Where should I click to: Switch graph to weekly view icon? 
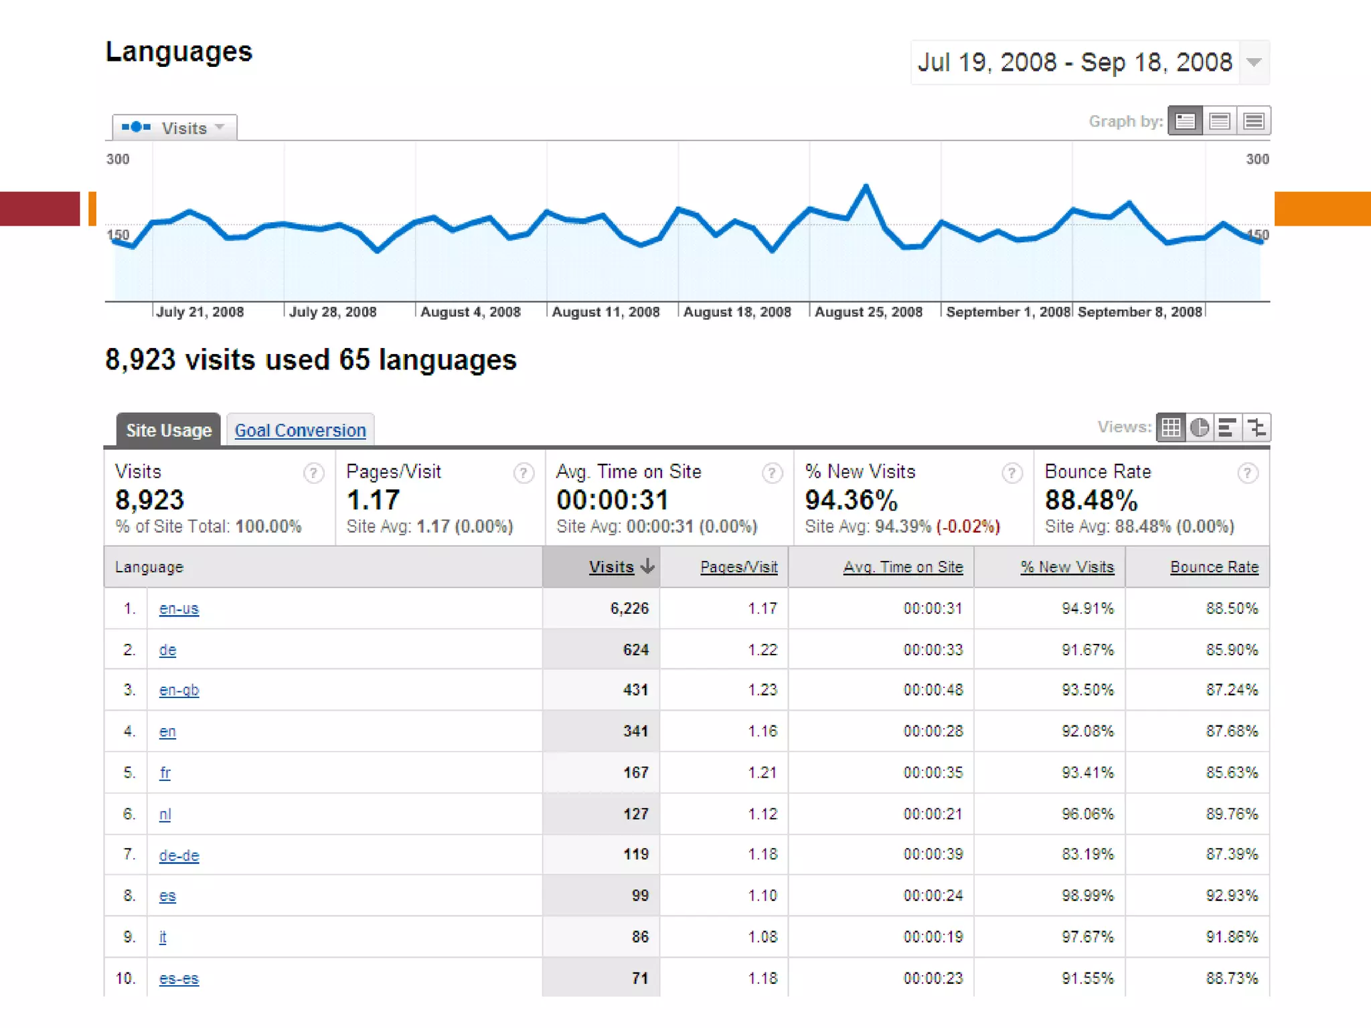coord(1220,121)
